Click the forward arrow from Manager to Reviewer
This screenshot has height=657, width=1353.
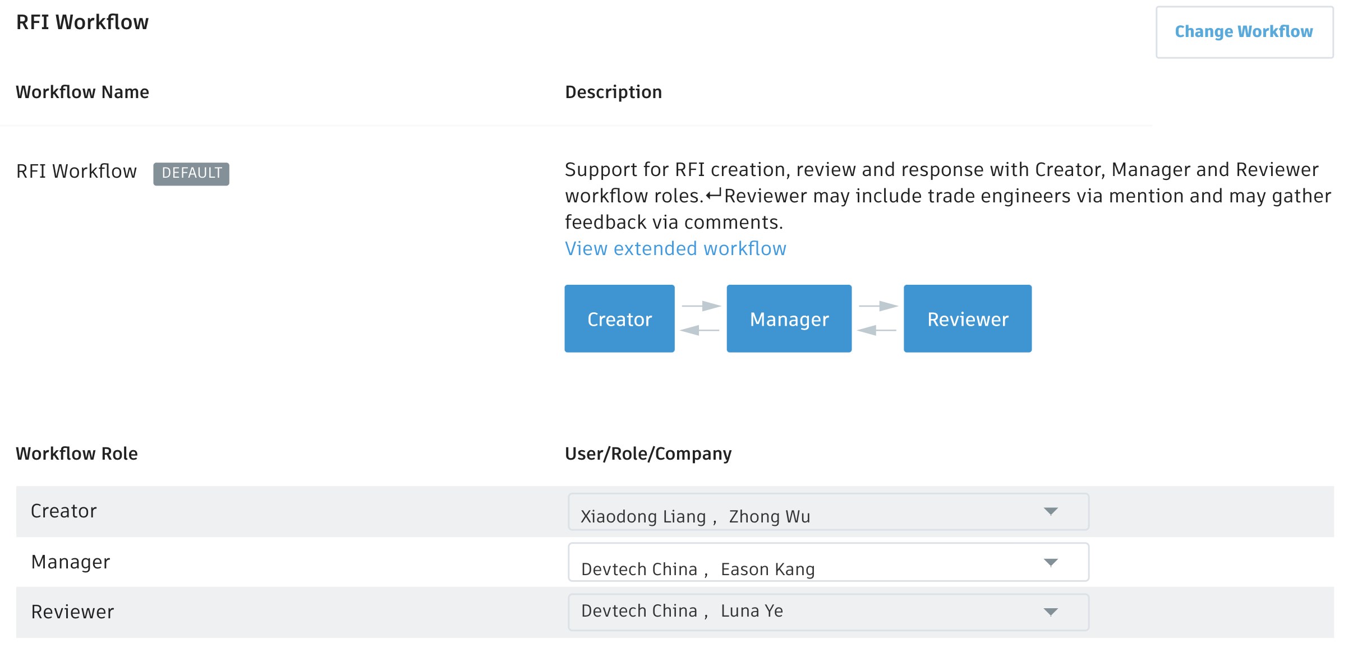(x=878, y=306)
